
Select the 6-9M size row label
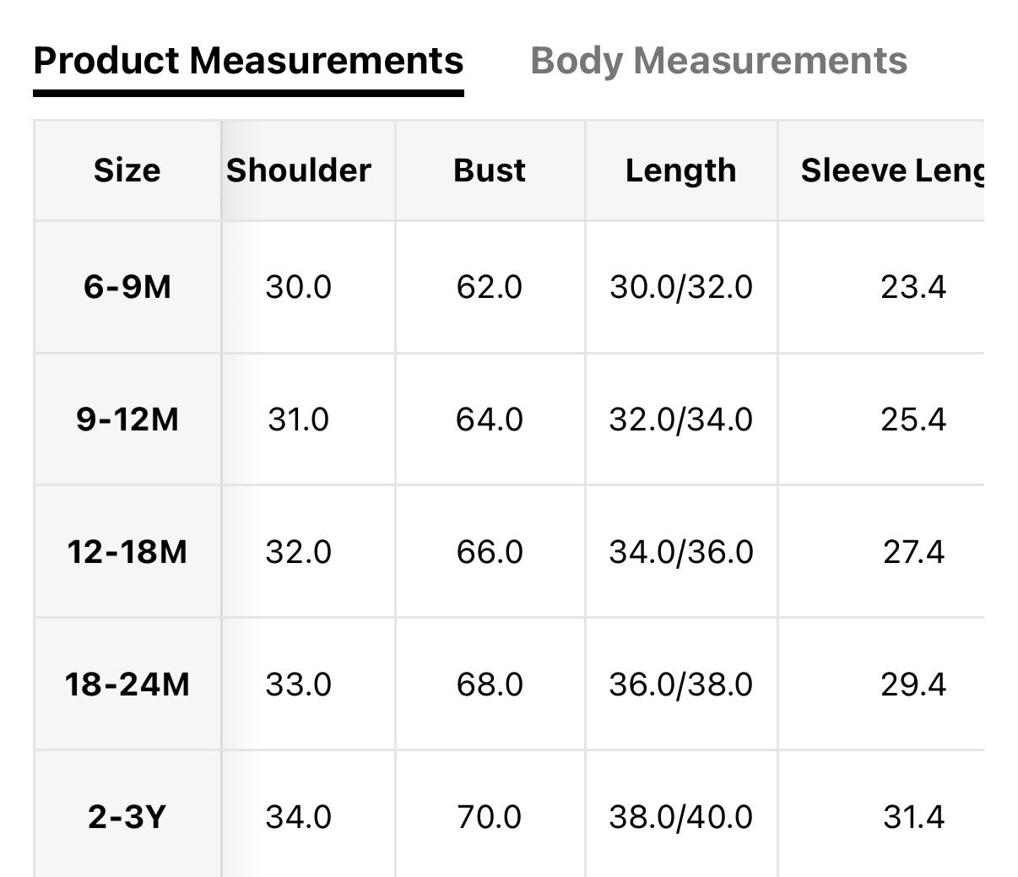(127, 287)
